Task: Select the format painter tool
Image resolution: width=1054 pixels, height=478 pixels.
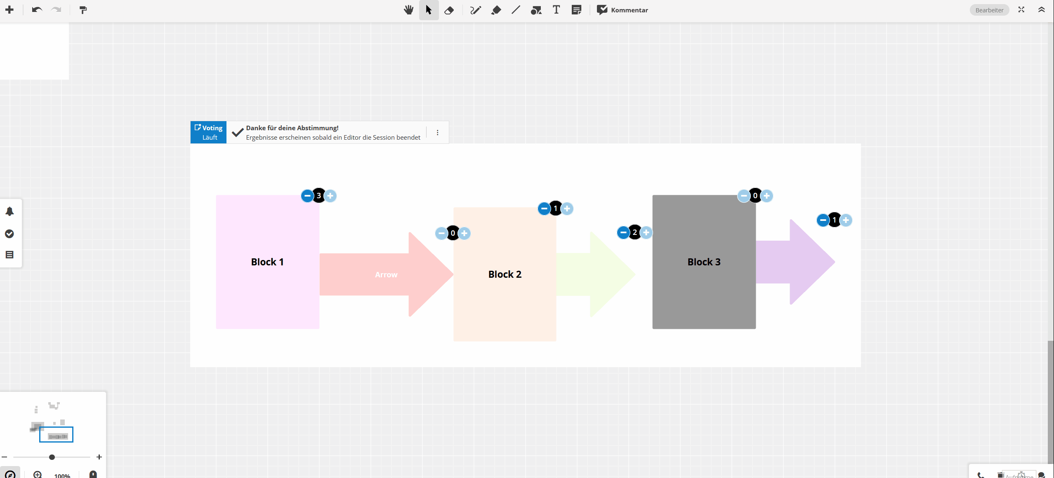Action: pos(83,9)
